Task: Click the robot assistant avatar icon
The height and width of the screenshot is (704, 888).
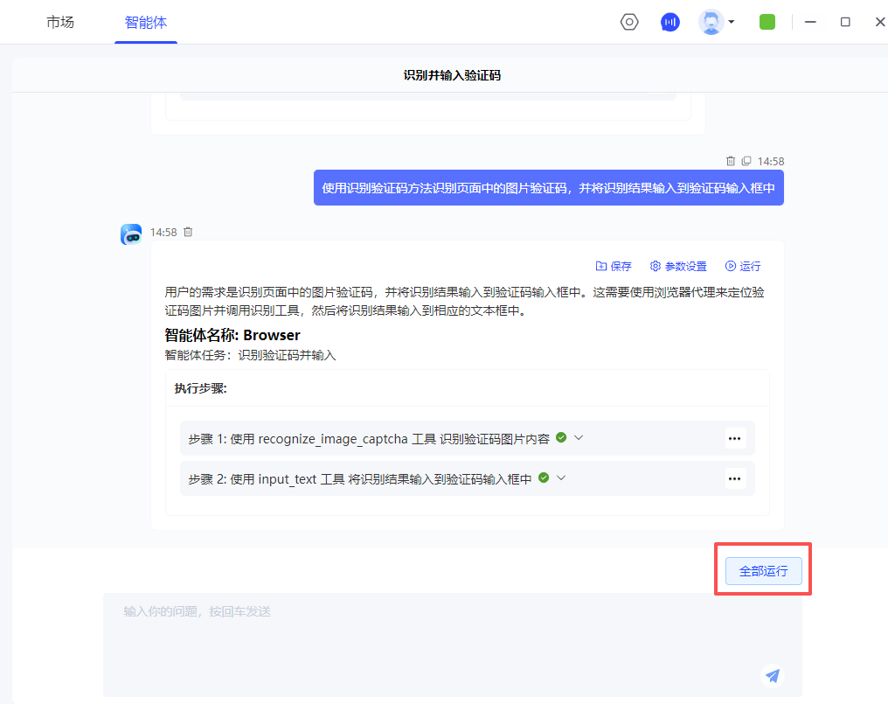Action: point(131,234)
